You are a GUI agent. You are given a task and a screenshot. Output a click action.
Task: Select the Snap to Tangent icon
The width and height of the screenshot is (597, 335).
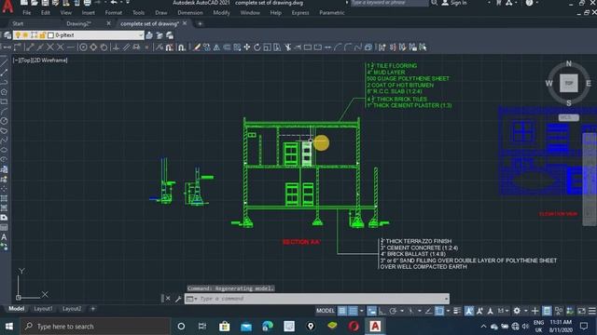[104, 47]
